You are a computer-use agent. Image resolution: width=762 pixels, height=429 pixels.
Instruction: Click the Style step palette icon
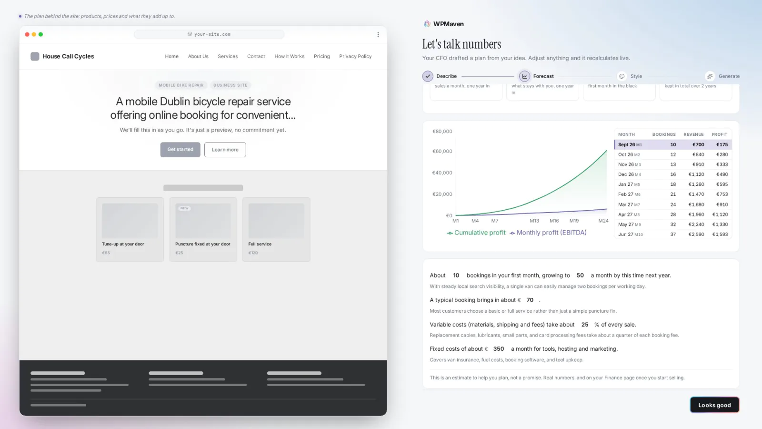click(x=622, y=76)
